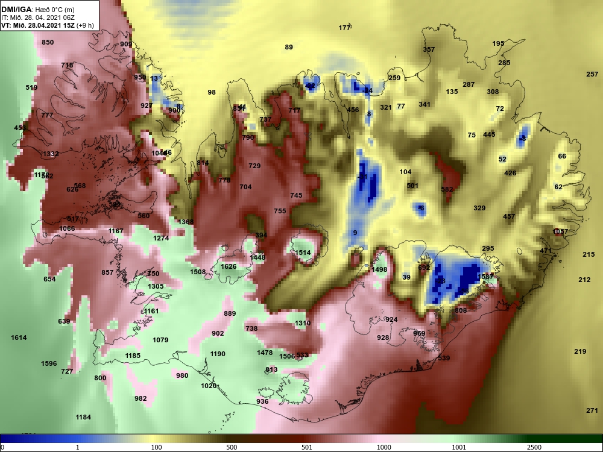This screenshot has width=603, height=452.
Task: Click the map value '89'
Action: (289, 47)
